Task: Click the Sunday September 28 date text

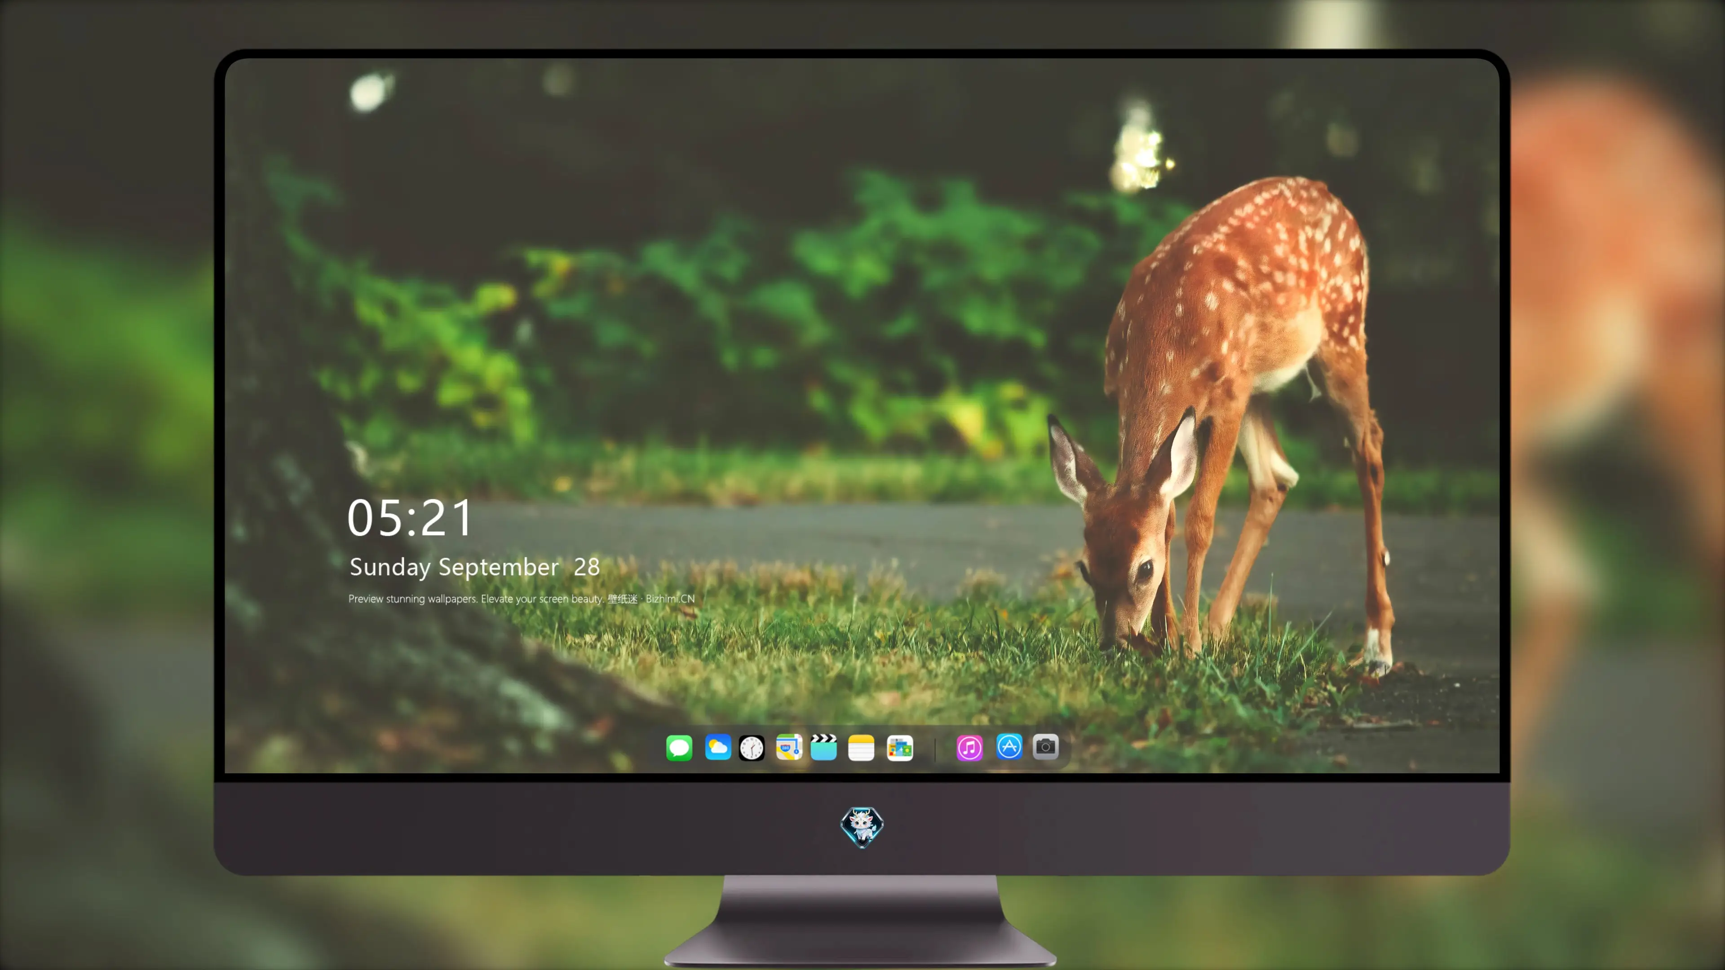Action: click(474, 568)
